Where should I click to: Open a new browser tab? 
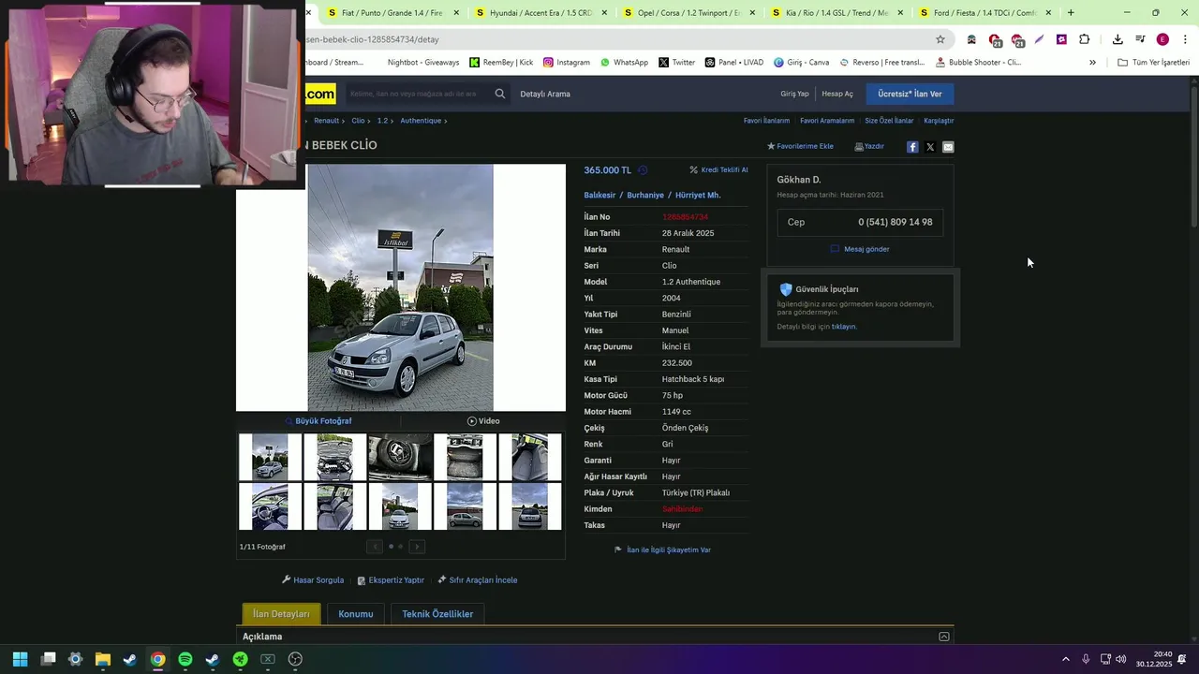(1071, 13)
